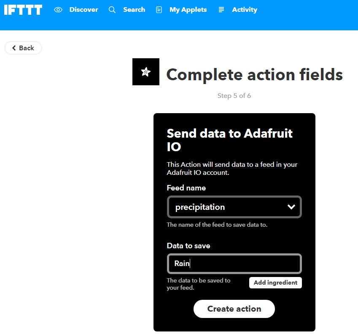View the Activity page
358x334 pixels.
click(245, 9)
